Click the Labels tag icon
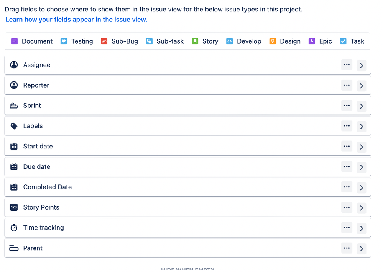The image size is (383, 272). (14, 126)
